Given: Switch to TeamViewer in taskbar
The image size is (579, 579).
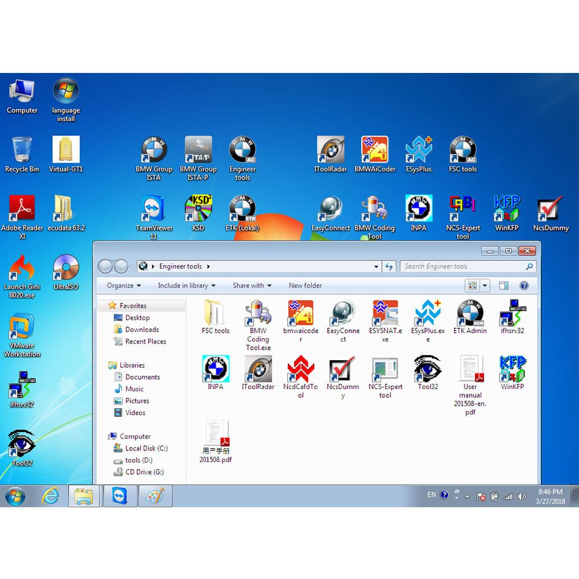Looking at the screenshot, I should (x=120, y=496).
